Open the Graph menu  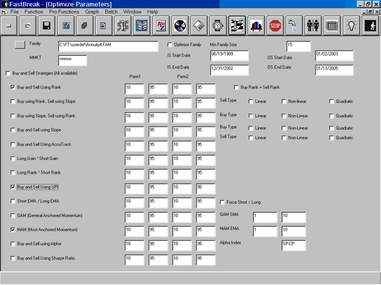coord(91,12)
